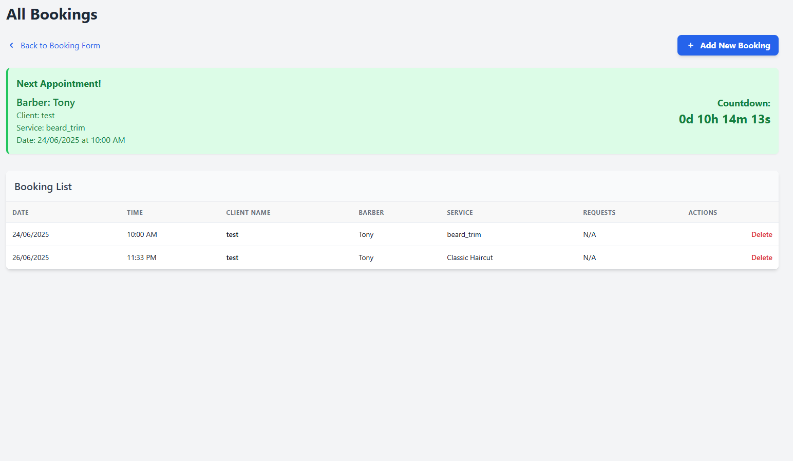Delete the 24/06/2025 beard_trim booking
The width and height of the screenshot is (793, 461).
pos(762,234)
